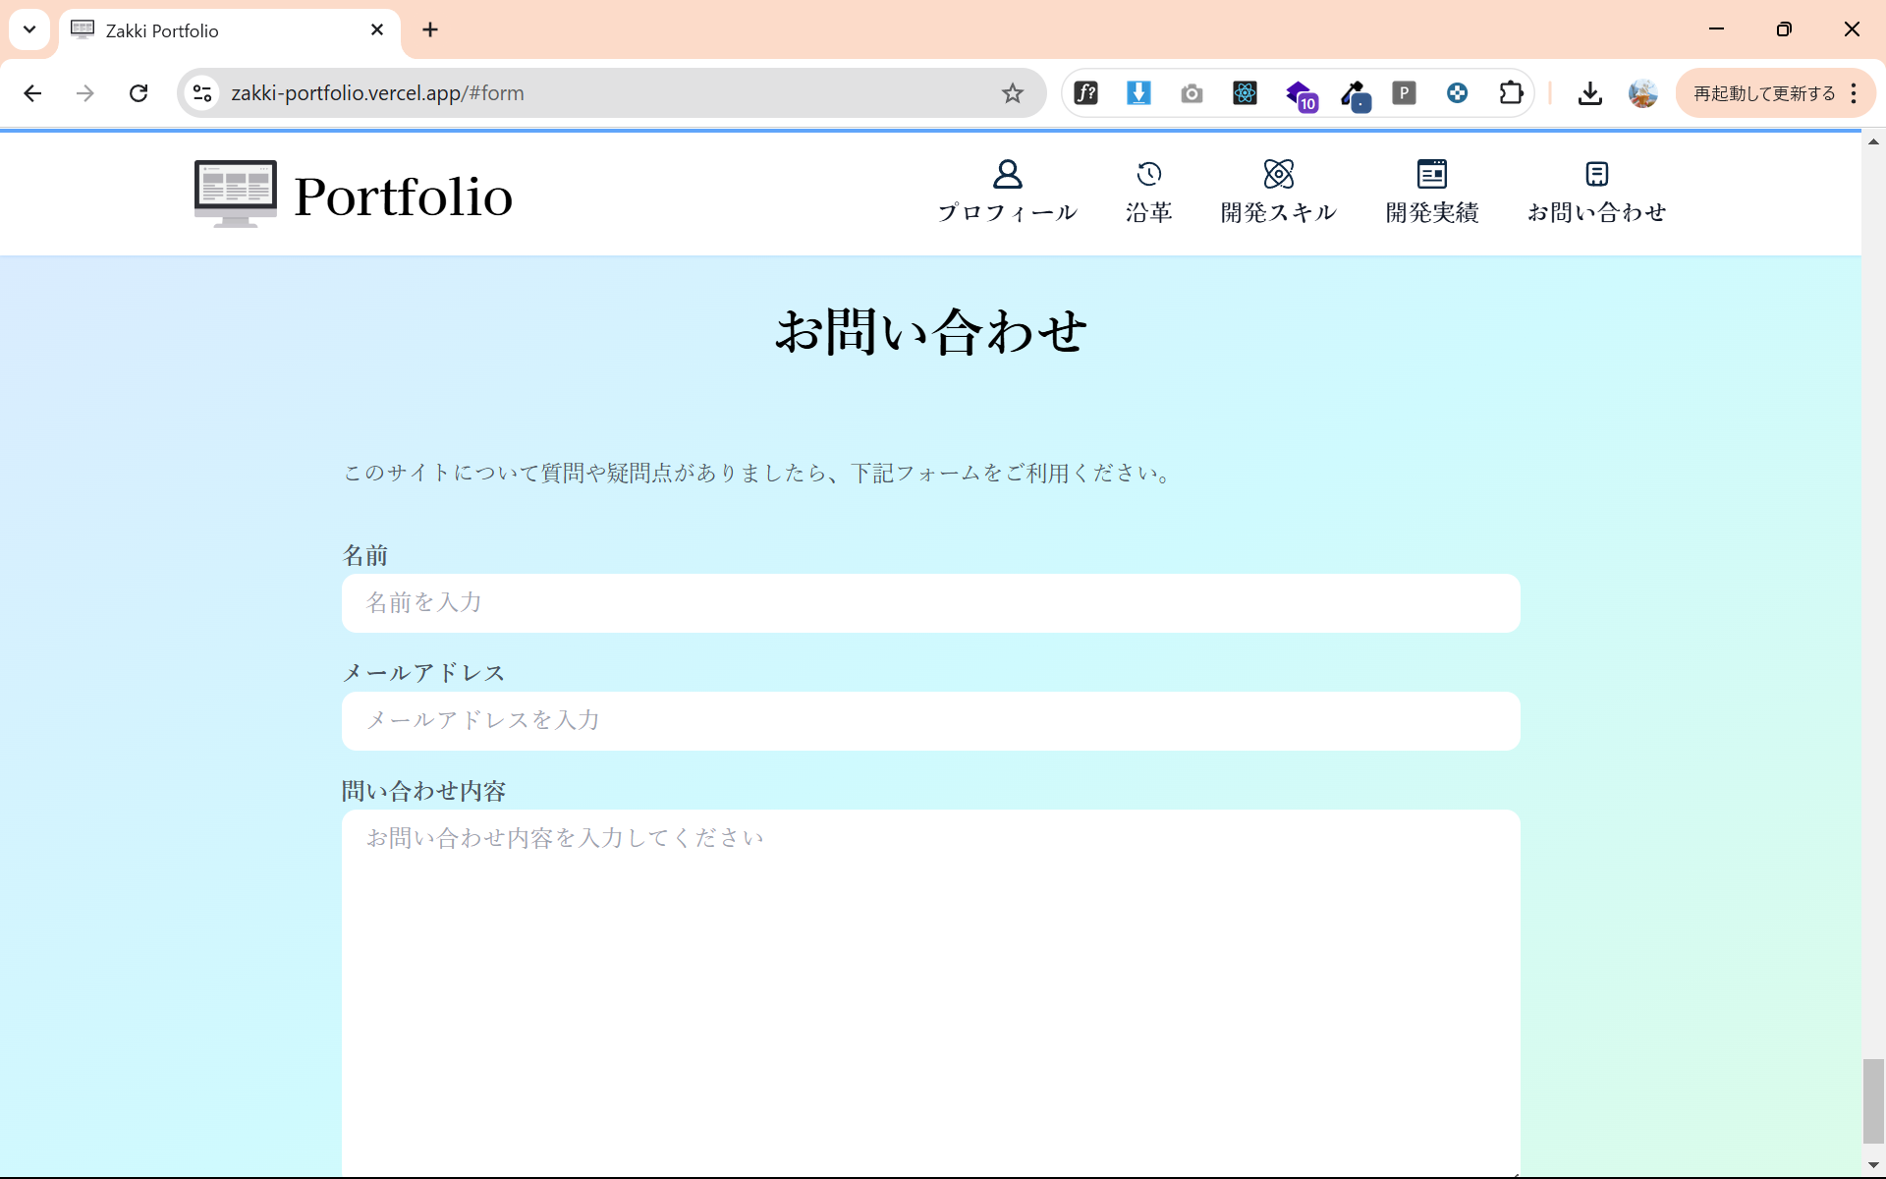Viewport: 1886px width, 1179px height.
Task: Bookmark this page with the star icon
Action: [x=1012, y=93]
